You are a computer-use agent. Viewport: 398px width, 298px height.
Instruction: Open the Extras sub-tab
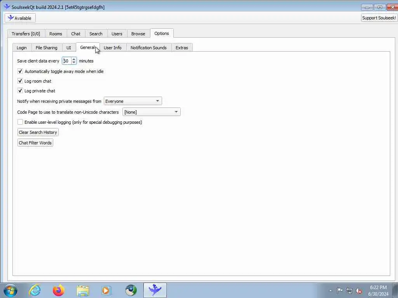(x=182, y=48)
